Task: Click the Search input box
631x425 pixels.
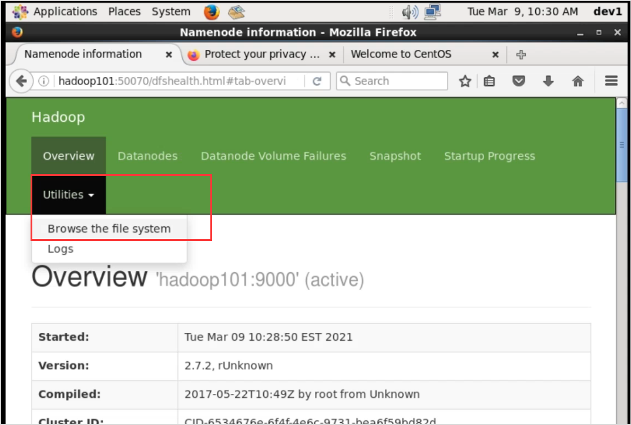Action: pos(392,81)
